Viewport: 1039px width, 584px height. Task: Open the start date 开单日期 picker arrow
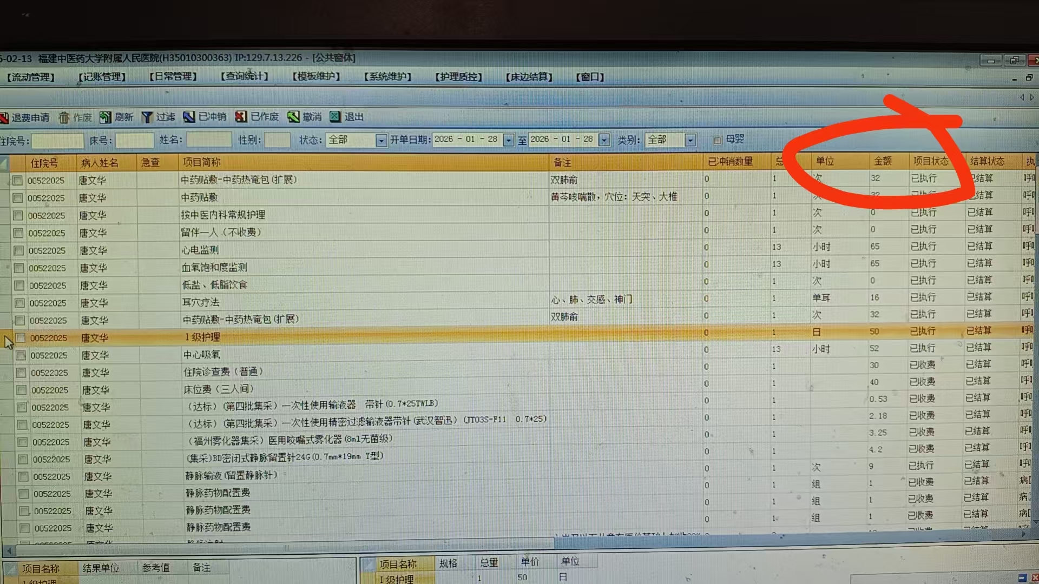pos(508,140)
